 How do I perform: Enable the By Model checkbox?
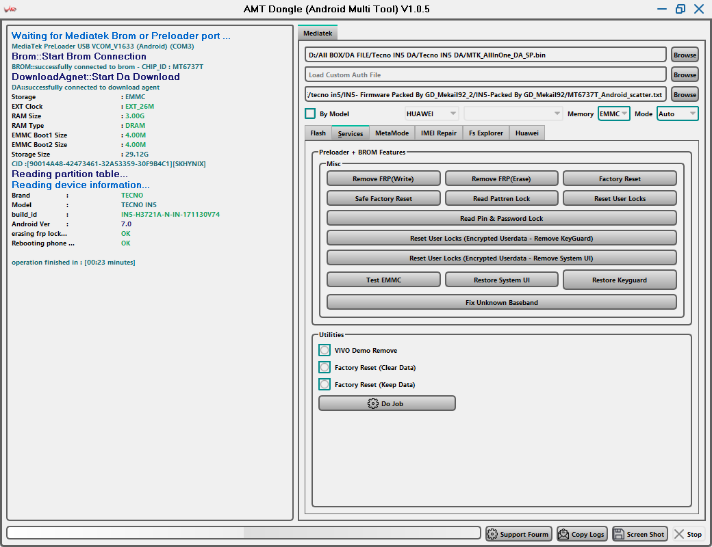(x=310, y=114)
